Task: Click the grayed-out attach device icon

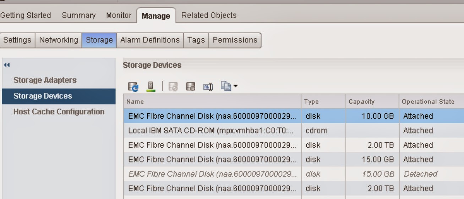Action: click(x=173, y=86)
